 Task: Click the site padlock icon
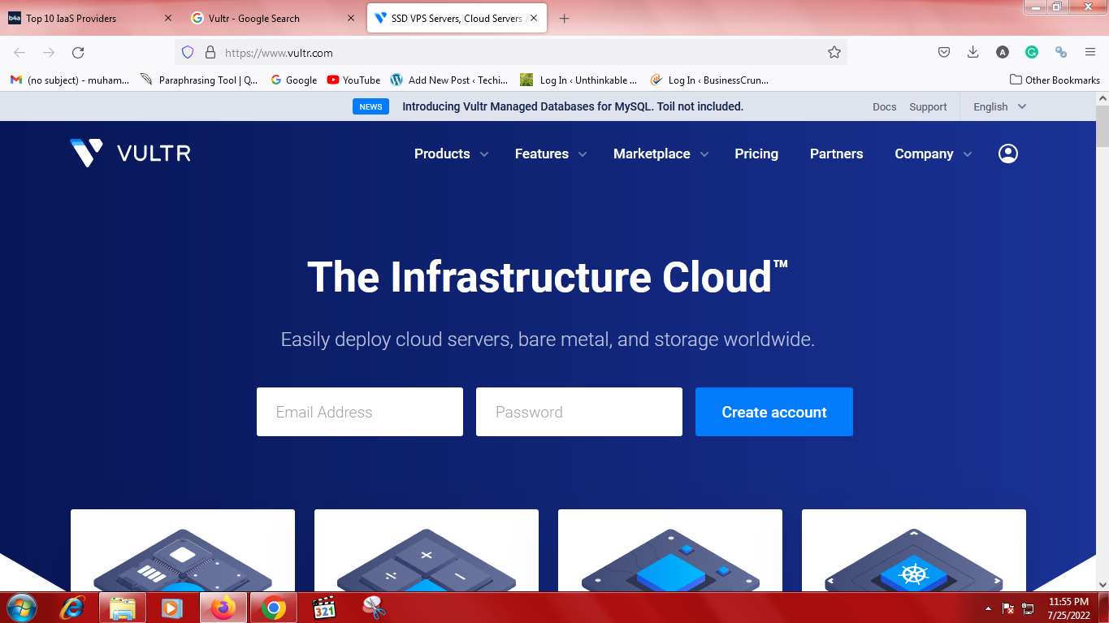210,53
